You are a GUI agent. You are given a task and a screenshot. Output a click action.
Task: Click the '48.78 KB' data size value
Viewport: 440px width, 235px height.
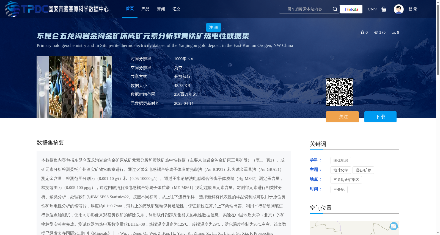pos(182,86)
